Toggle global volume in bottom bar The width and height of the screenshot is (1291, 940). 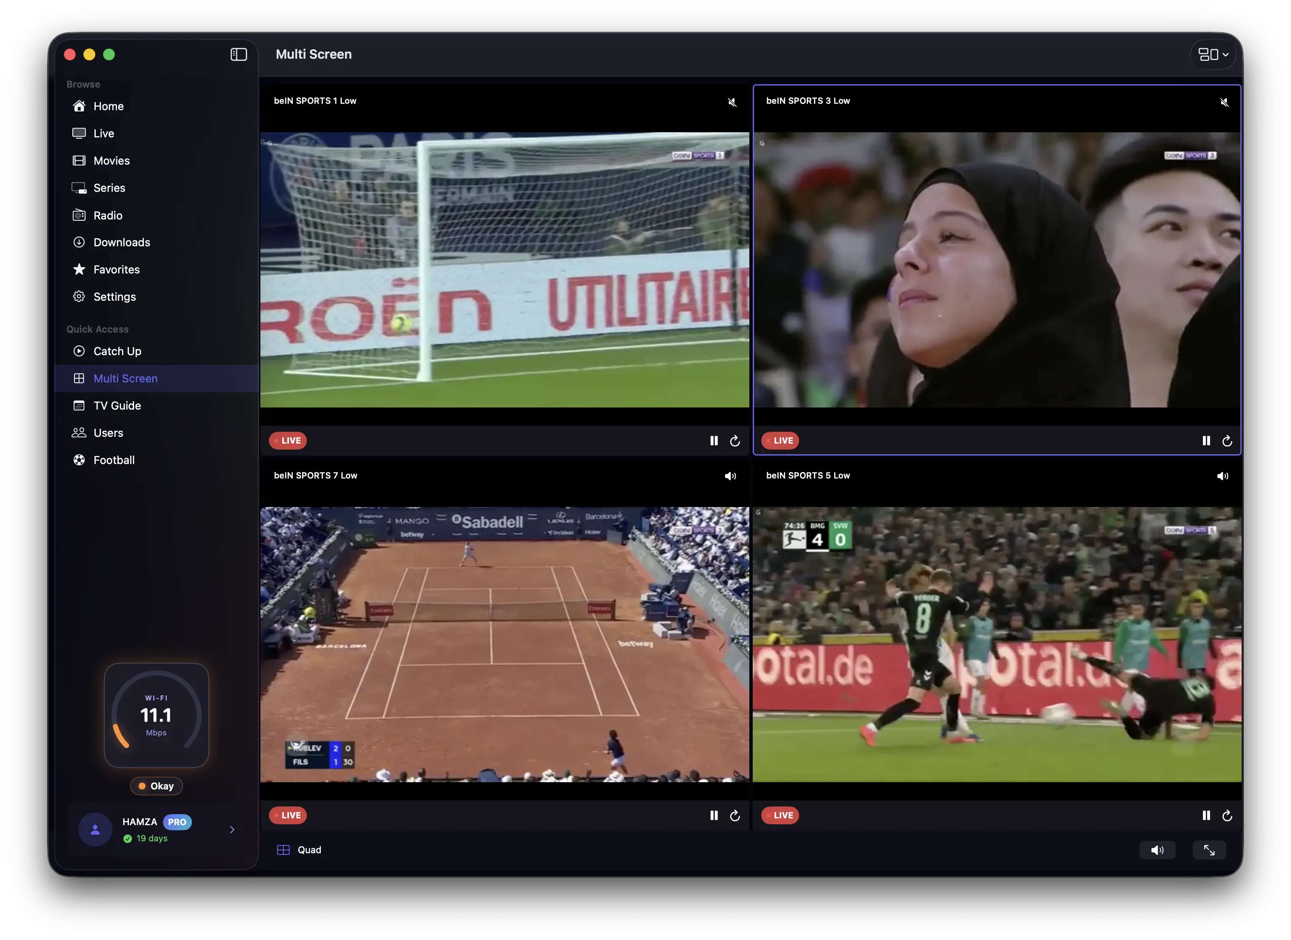click(1157, 850)
